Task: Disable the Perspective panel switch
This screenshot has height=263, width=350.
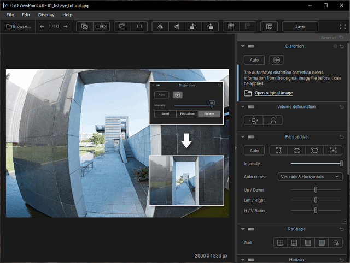Action: 251,136
